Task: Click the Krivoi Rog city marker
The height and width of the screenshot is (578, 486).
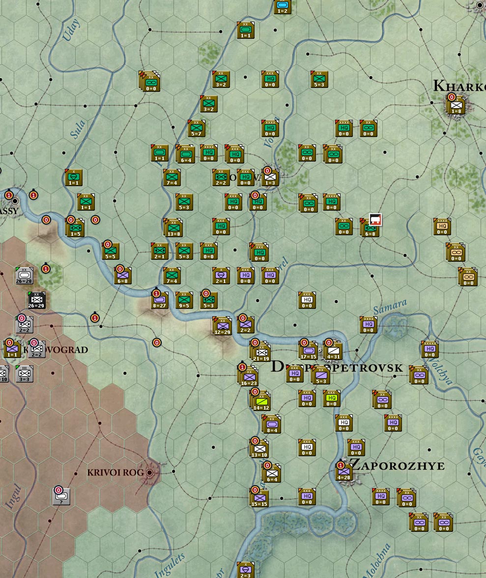Action: click(x=149, y=472)
